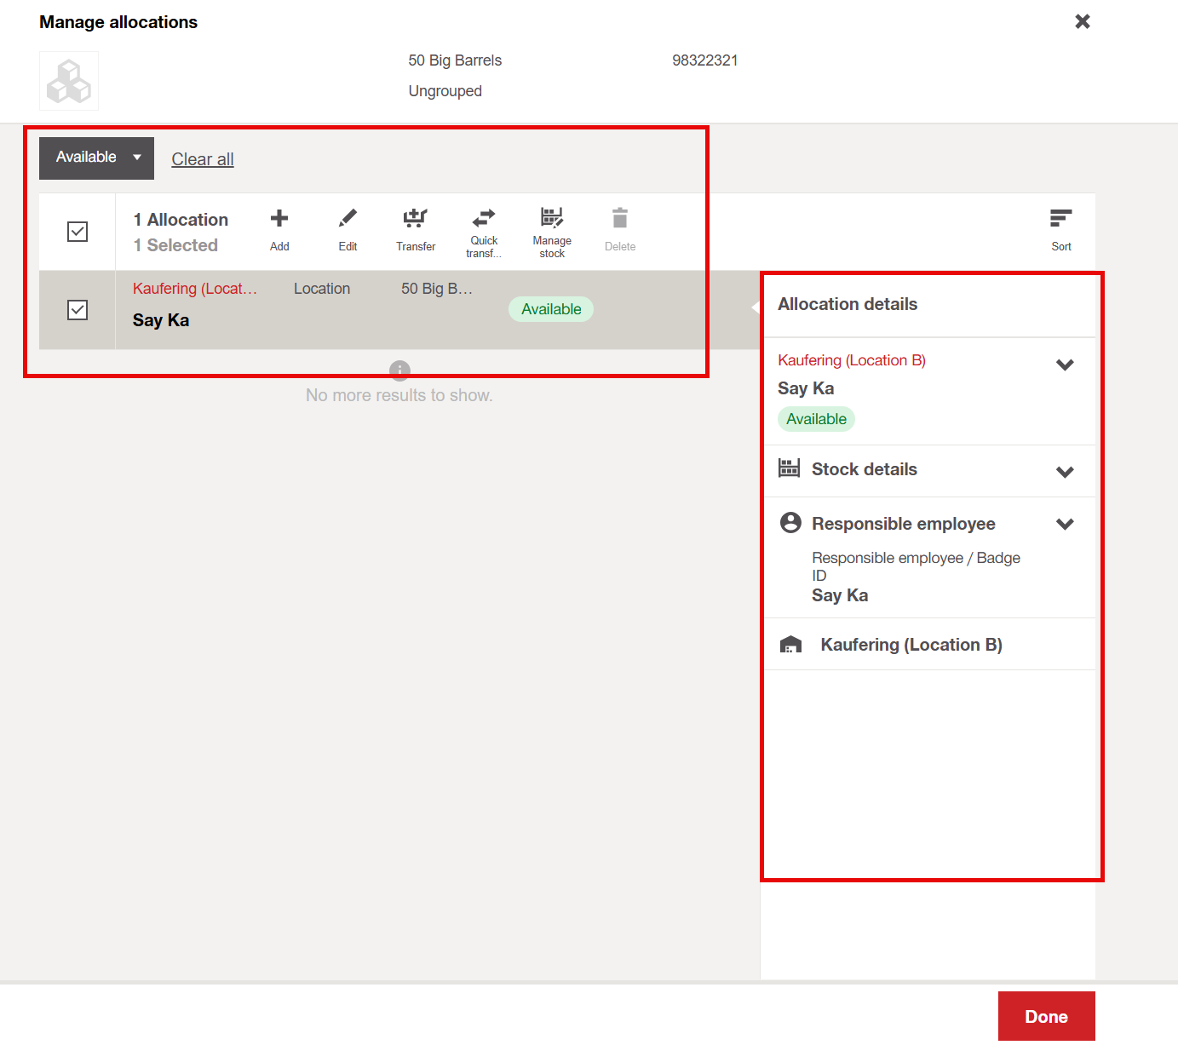Uncheck the select-all allocations checkbox
Screen dimensions: 1178x1045
(77, 231)
